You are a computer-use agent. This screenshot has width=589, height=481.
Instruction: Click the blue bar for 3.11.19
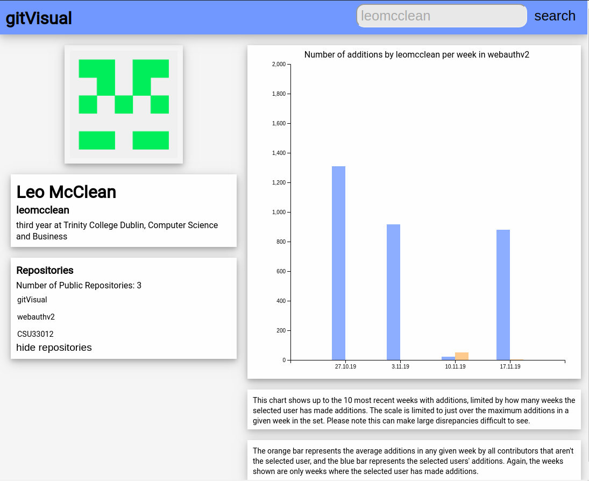click(393, 292)
